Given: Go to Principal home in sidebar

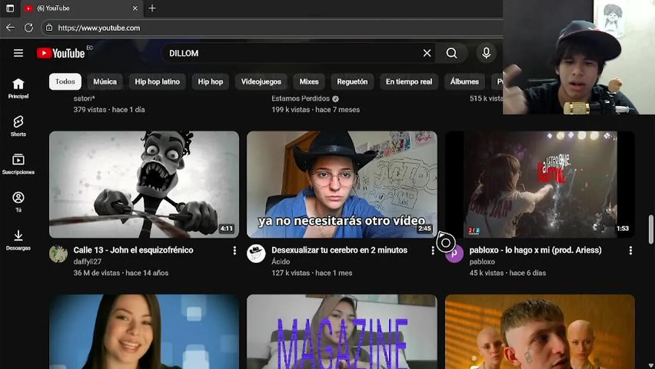Looking at the screenshot, I should 18,88.
